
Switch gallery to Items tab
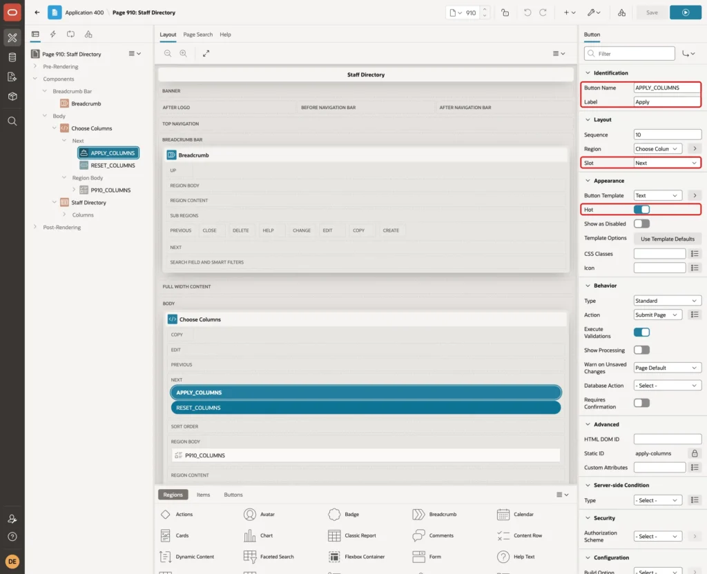(x=204, y=495)
